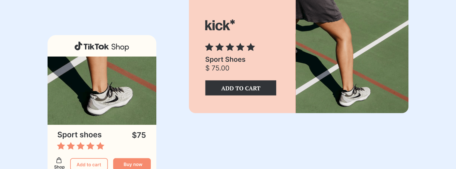
Task: Click the $75 price label
Action: [x=139, y=135]
